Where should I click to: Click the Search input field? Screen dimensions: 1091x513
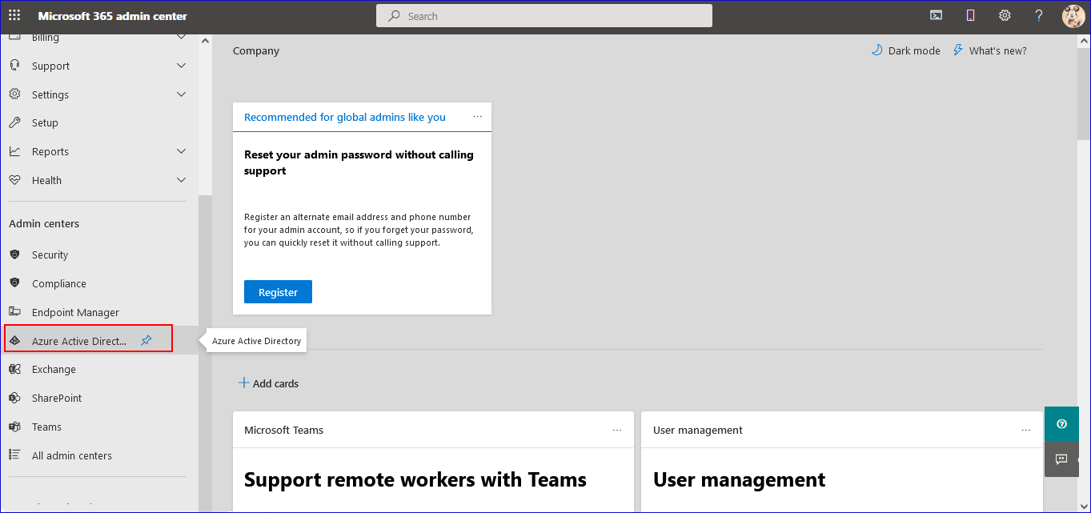pyautogui.click(x=543, y=16)
